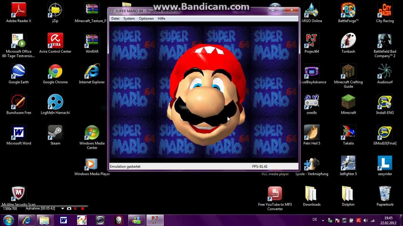Click the DE language indicator
403x226 pixels.
pyautogui.click(x=315, y=220)
